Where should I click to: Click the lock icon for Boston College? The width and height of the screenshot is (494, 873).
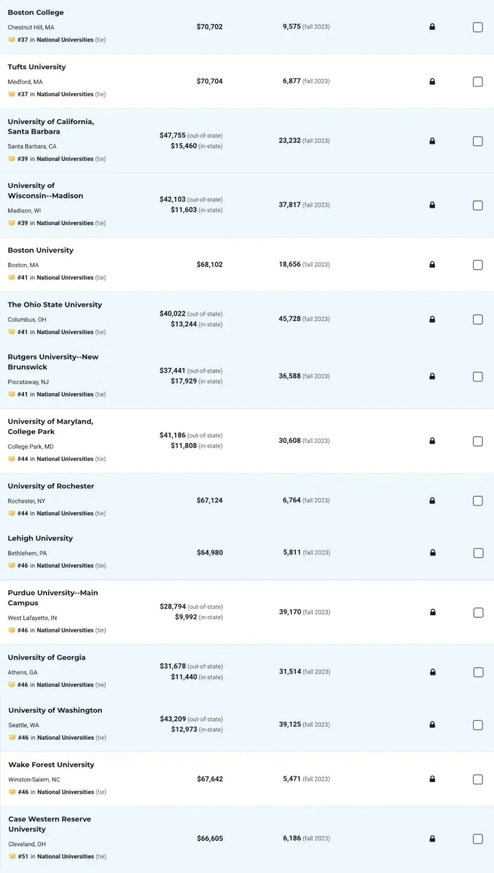click(432, 27)
